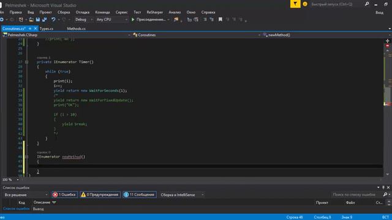Click the underlined newMethod identifier in code
The image size is (392, 220).
72,156
